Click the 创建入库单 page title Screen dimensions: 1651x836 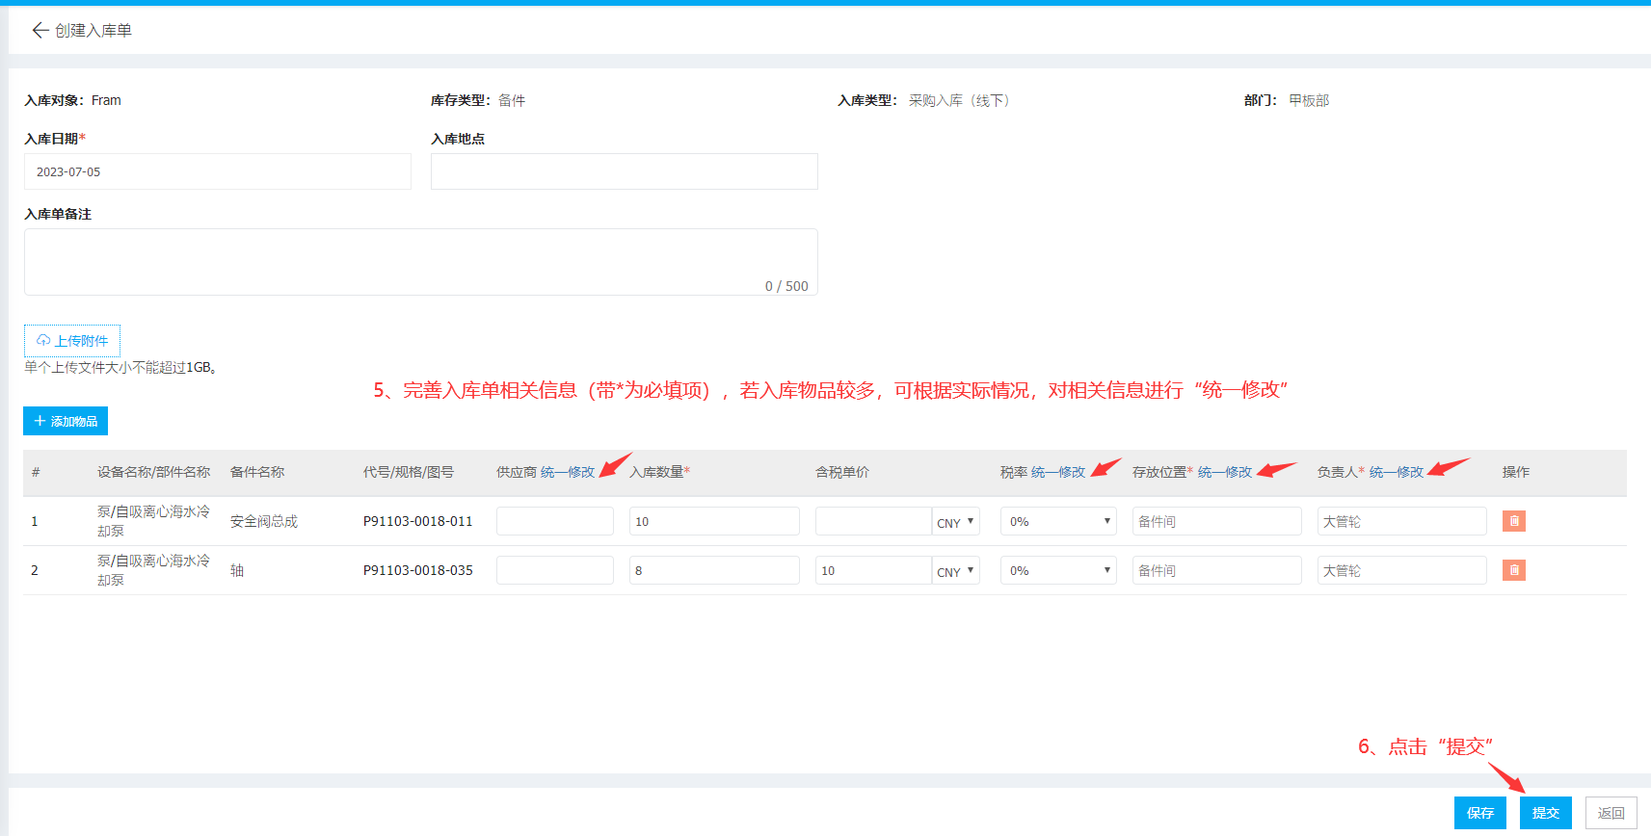[x=93, y=31]
